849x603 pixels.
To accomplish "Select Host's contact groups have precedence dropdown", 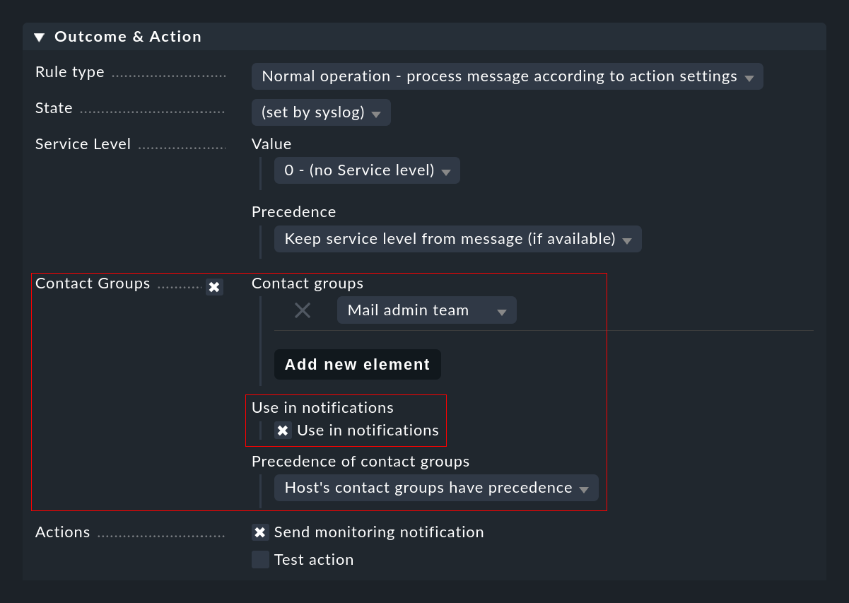I will pyautogui.click(x=435, y=488).
